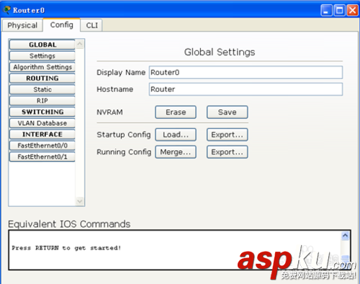Click sidebar scrollbar down arrow
Viewport: 360px width, 284px height.
click(x=80, y=201)
